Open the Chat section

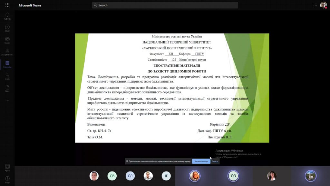click(x=7, y=28)
